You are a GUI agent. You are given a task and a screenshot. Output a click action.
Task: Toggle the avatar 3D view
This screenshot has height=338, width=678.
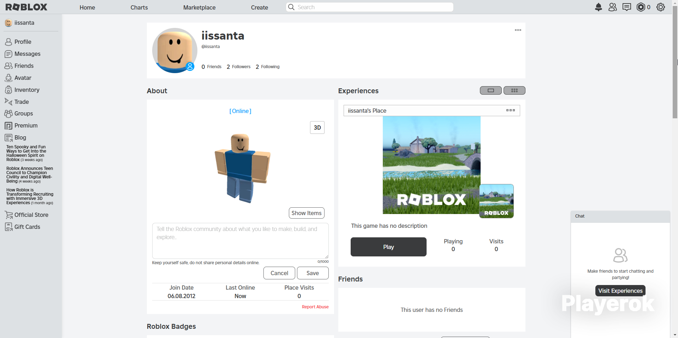tap(317, 128)
